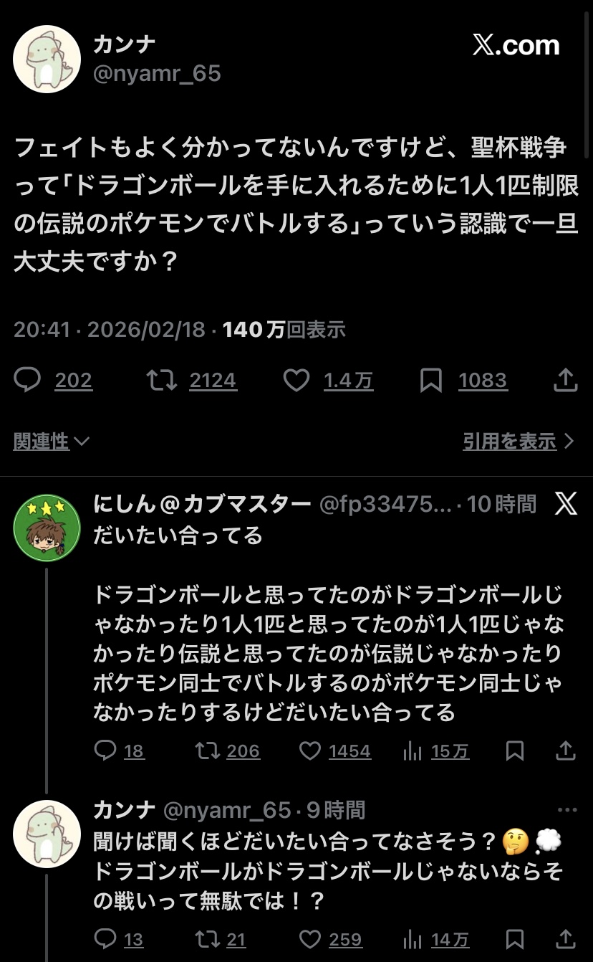Viewport: 593px width, 962px height.
Task: Open the 関連性 sort dropdown
Action: click(x=51, y=442)
